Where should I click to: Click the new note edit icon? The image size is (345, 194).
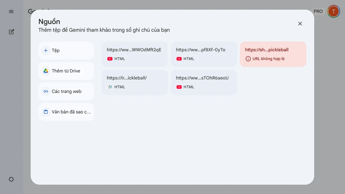pos(11,32)
